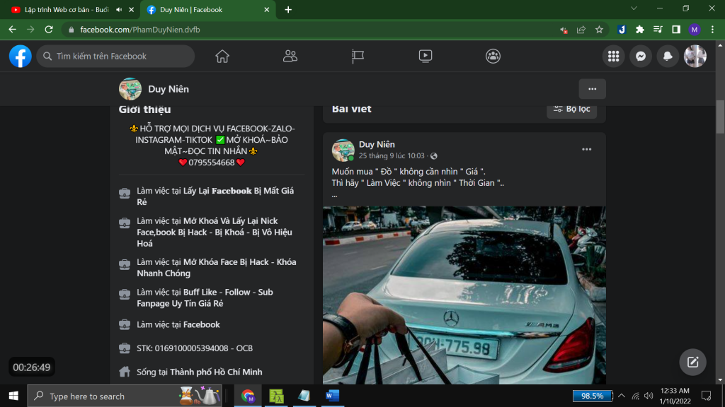Open Facebook Home feed icon
The width and height of the screenshot is (725, 407).
click(222, 57)
